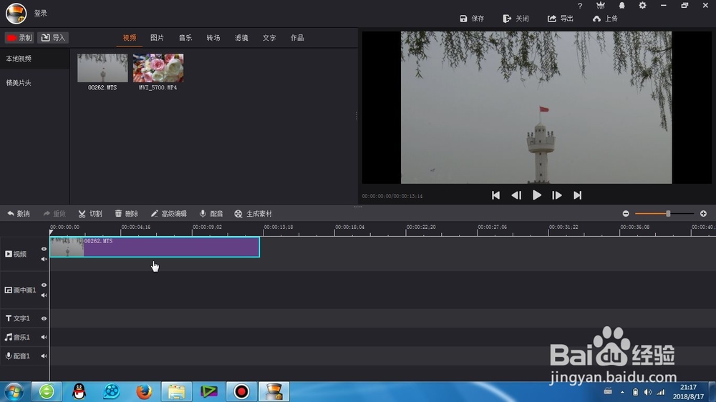This screenshot has height=402, width=716.
Task: Mute the 视频 track audio
Action: (x=44, y=259)
